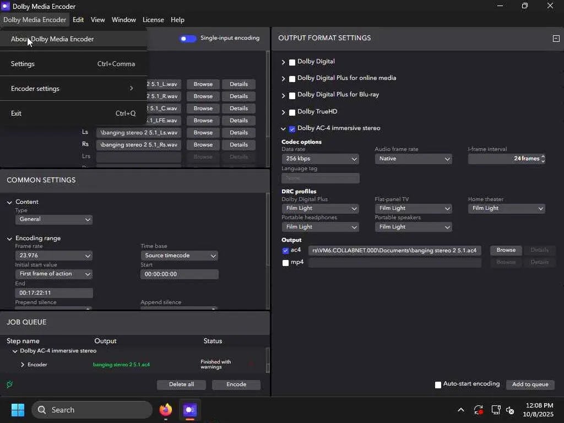Click the Start timecode field
The height and width of the screenshot is (423, 564).
[x=179, y=274]
